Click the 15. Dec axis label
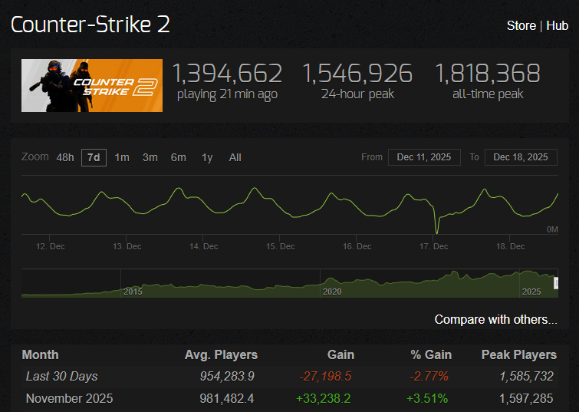Screen dimensions: 579x412 pos(280,246)
